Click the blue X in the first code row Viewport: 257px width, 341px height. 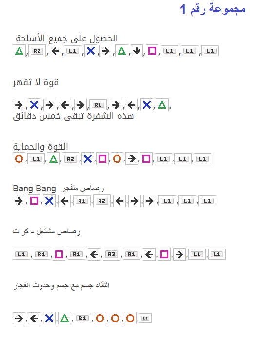tap(91, 51)
